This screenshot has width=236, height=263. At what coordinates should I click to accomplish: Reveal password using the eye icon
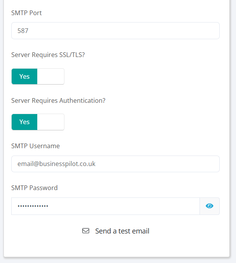coord(210,206)
